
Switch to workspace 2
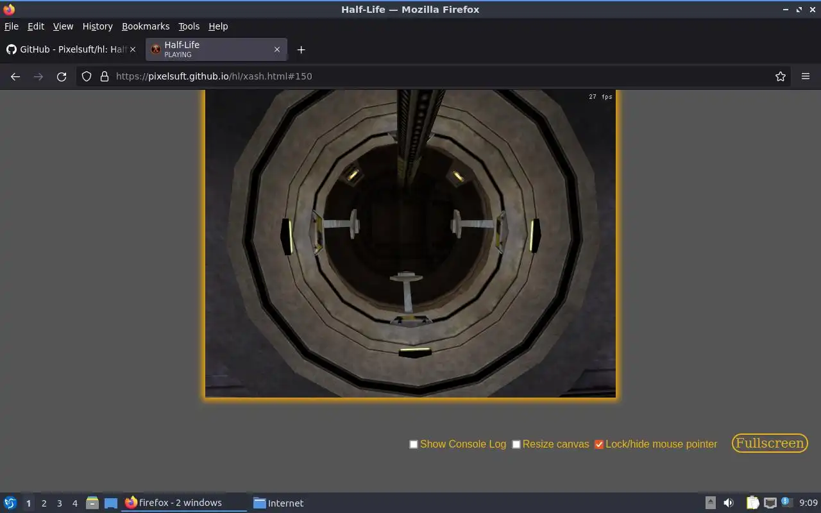(x=44, y=503)
